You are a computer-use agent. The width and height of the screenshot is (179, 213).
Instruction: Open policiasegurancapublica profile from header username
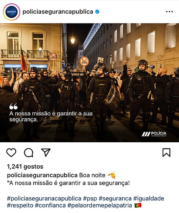point(58,12)
